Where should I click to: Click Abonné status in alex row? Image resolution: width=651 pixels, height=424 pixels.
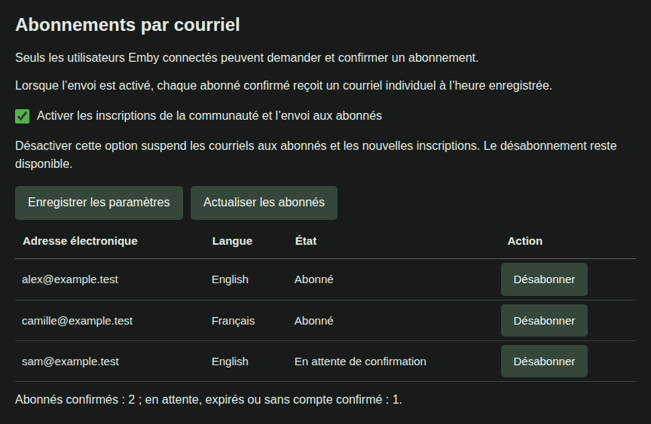314,279
